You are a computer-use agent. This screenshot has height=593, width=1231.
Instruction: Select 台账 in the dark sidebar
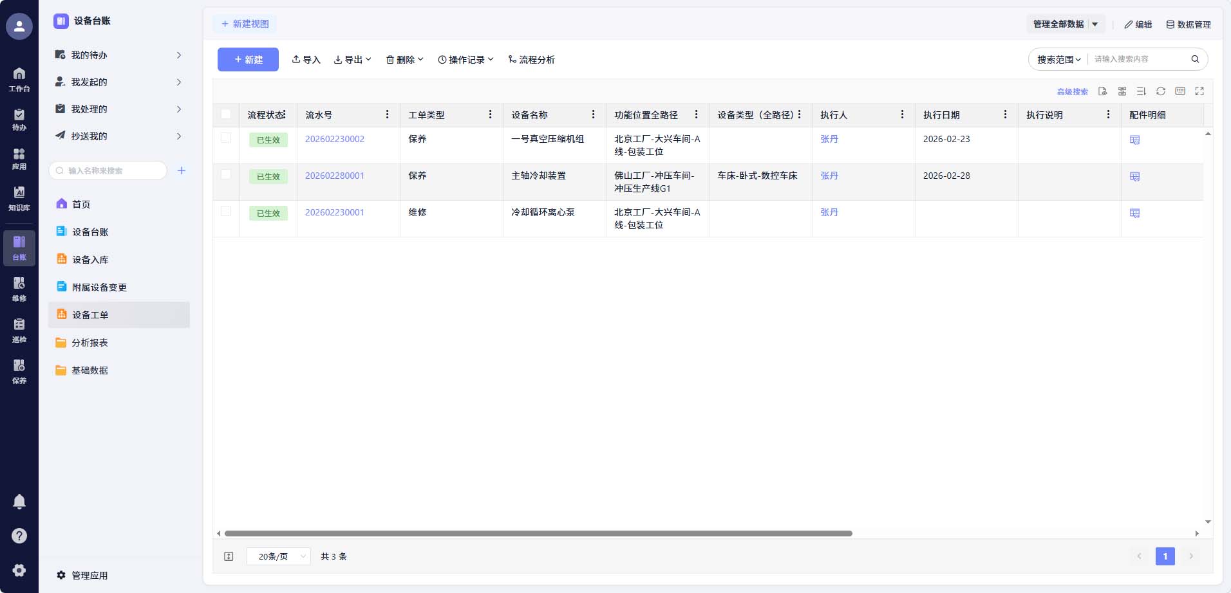pos(19,248)
